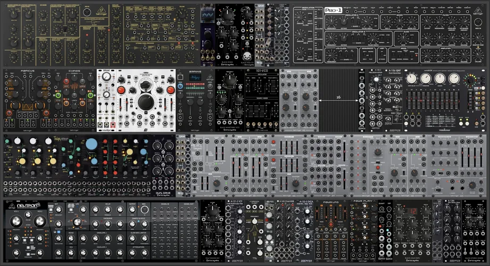Select the Black Wavetable VCO module
The width and height of the screenshot is (490, 266).
[230, 101]
